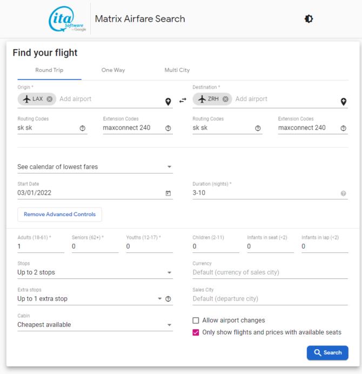Click the Sales City input field
Screen dimensions: 362x374
pyautogui.click(x=270, y=299)
